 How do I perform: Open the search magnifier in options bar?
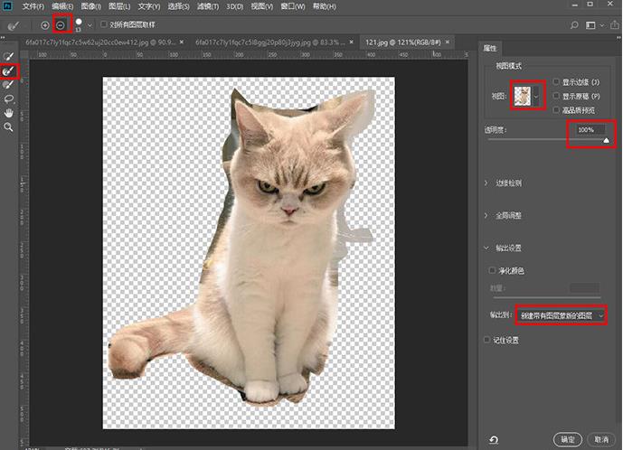click(574, 25)
